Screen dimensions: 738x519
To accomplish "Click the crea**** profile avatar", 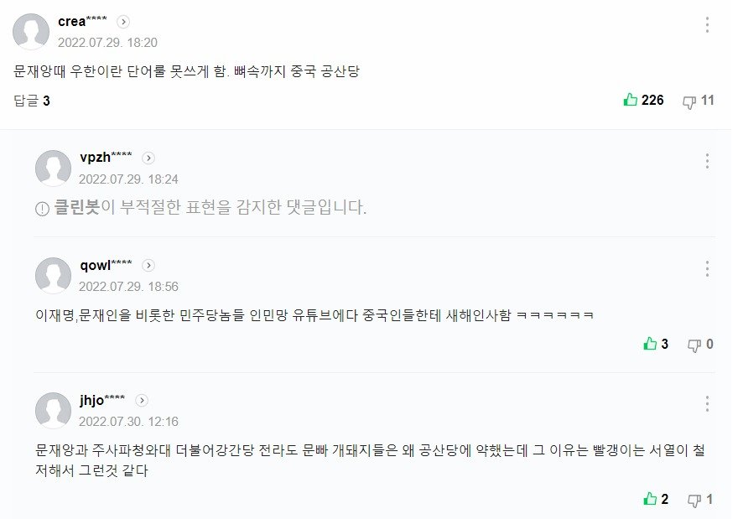I will 31,32.
